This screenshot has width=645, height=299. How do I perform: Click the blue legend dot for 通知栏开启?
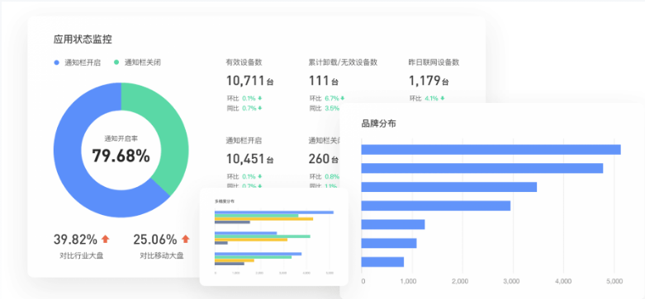pyautogui.click(x=57, y=63)
